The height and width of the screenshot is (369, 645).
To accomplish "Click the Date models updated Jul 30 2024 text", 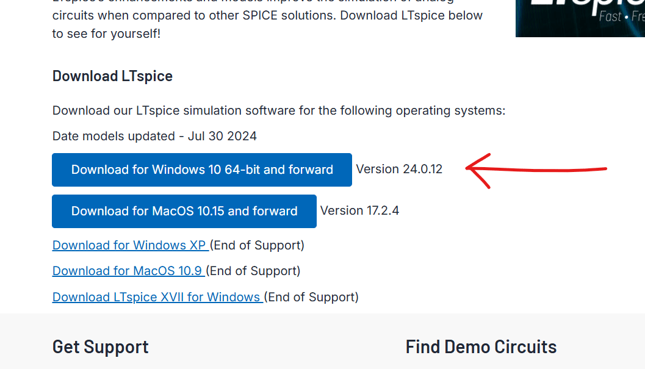I will point(154,136).
